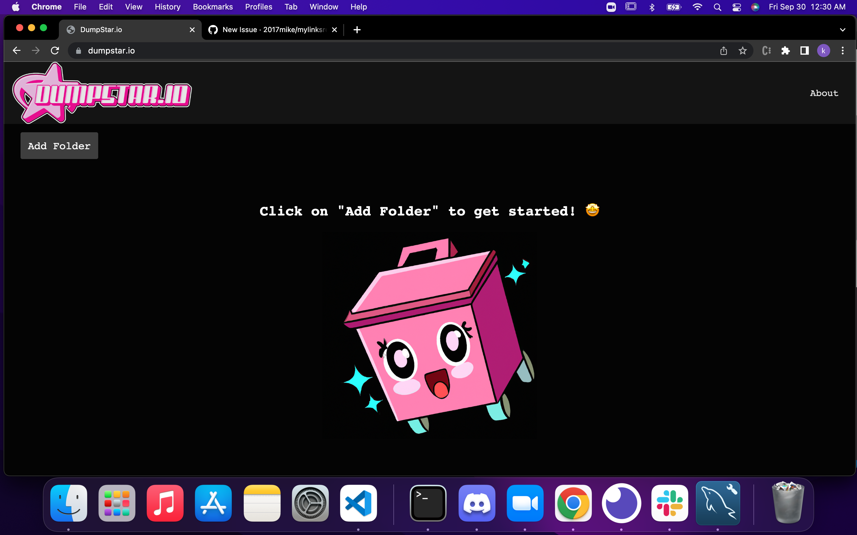The image size is (857, 535).
Task: Click the Wi-Fi status icon
Action: [x=697, y=7]
